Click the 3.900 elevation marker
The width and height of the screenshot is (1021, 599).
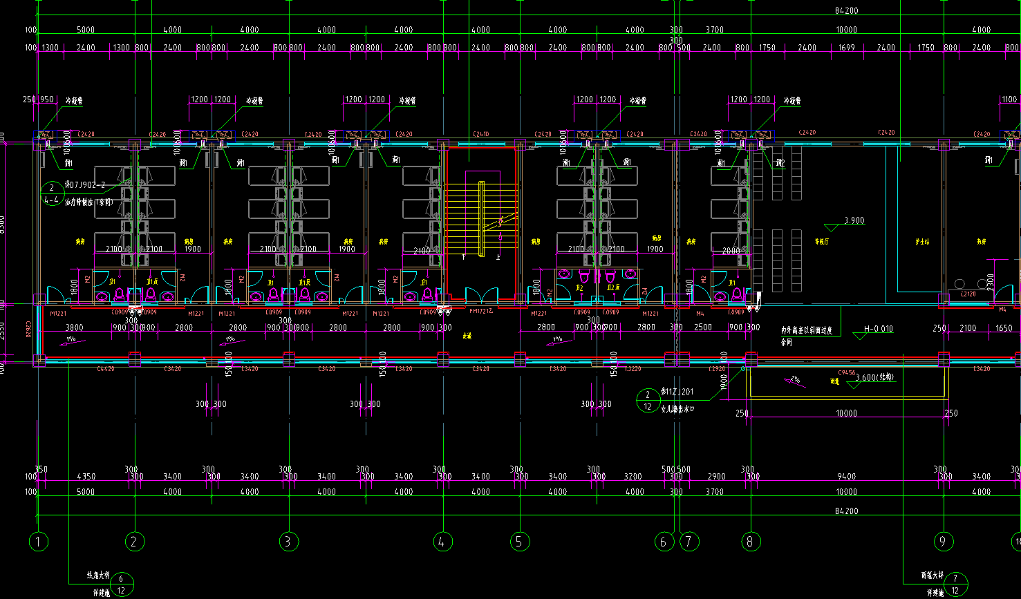(844, 224)
